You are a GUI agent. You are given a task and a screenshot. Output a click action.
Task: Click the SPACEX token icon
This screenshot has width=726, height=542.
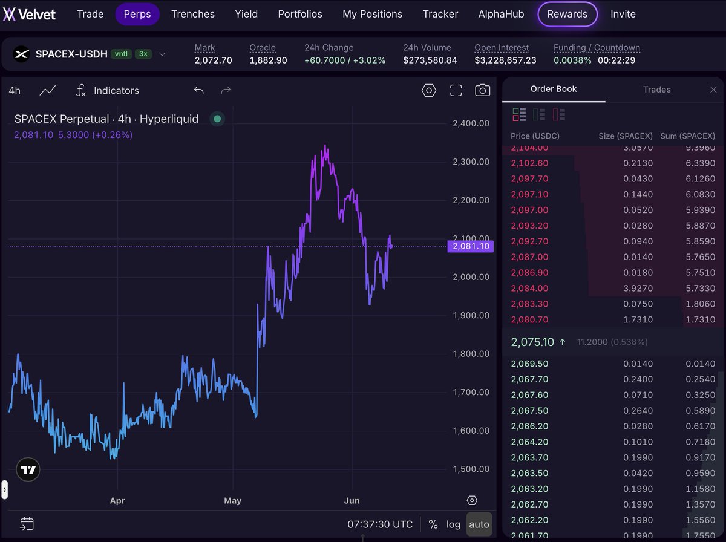(x=22, y=54)
